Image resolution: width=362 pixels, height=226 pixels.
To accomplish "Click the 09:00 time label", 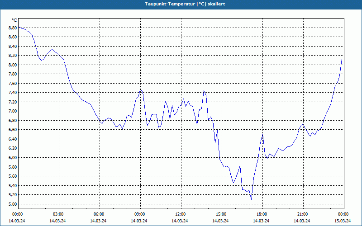I will point(140,214).
